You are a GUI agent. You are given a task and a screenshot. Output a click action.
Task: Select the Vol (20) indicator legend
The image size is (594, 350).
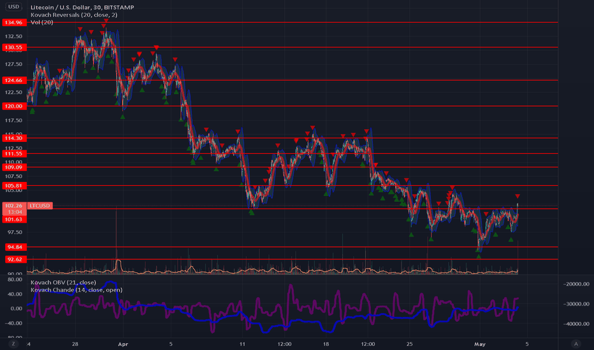point(41,22)
